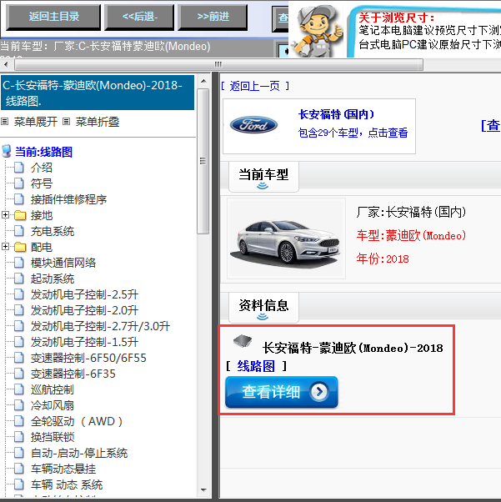The image size is (501, 502).
Task: Click the 冷却风扇 document icon
Action: pos(19,405)
